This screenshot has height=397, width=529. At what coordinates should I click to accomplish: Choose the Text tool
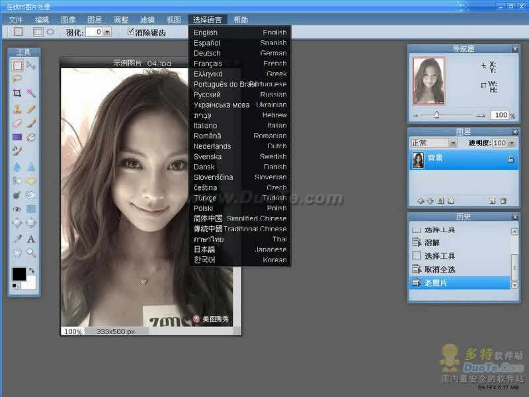pyautogui.click(x=31, y=238)
